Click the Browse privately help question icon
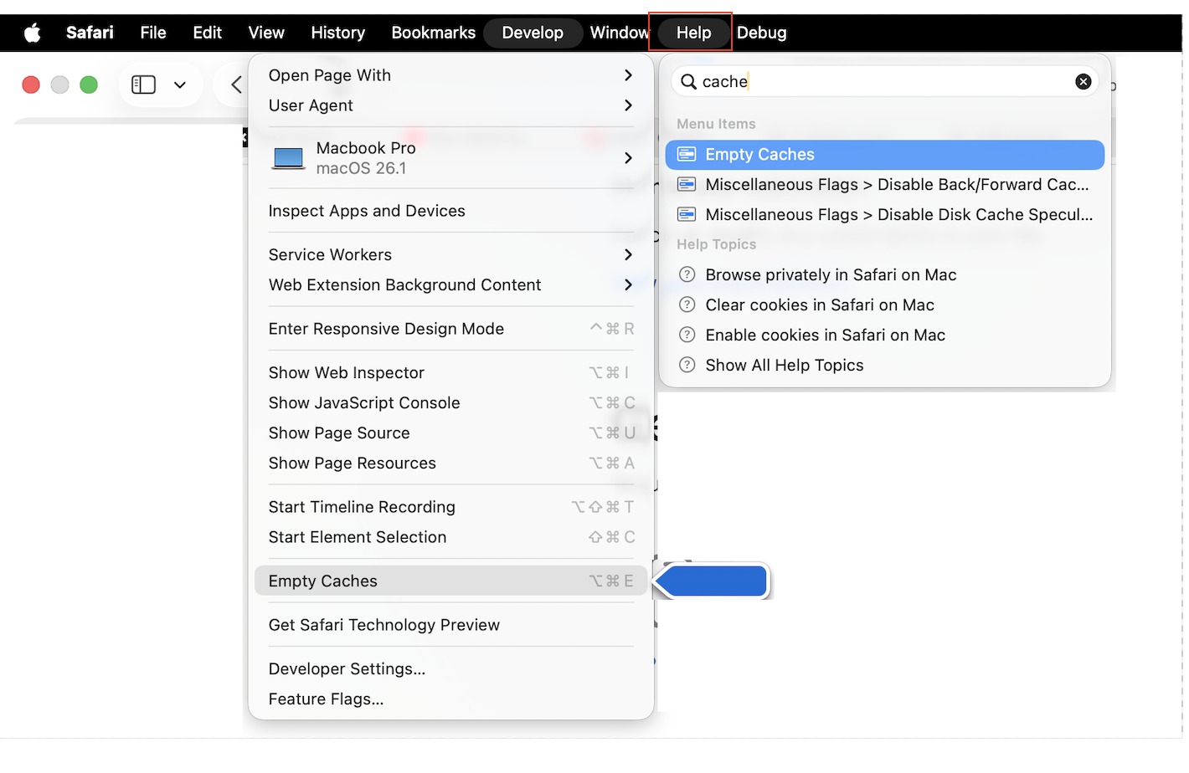Image resolution: width=1189 pixels, height=773 pixels. tap(687, 274)
